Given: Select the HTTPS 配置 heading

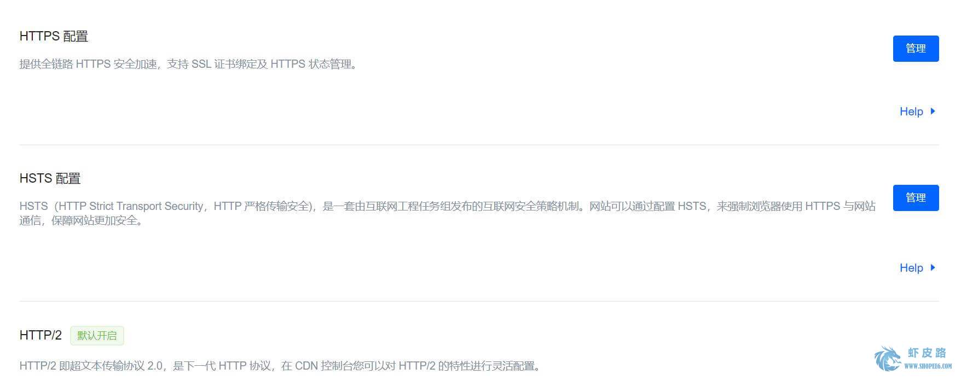Looking at the screenshot, I should pyautogui.click(x=54, y=37).
